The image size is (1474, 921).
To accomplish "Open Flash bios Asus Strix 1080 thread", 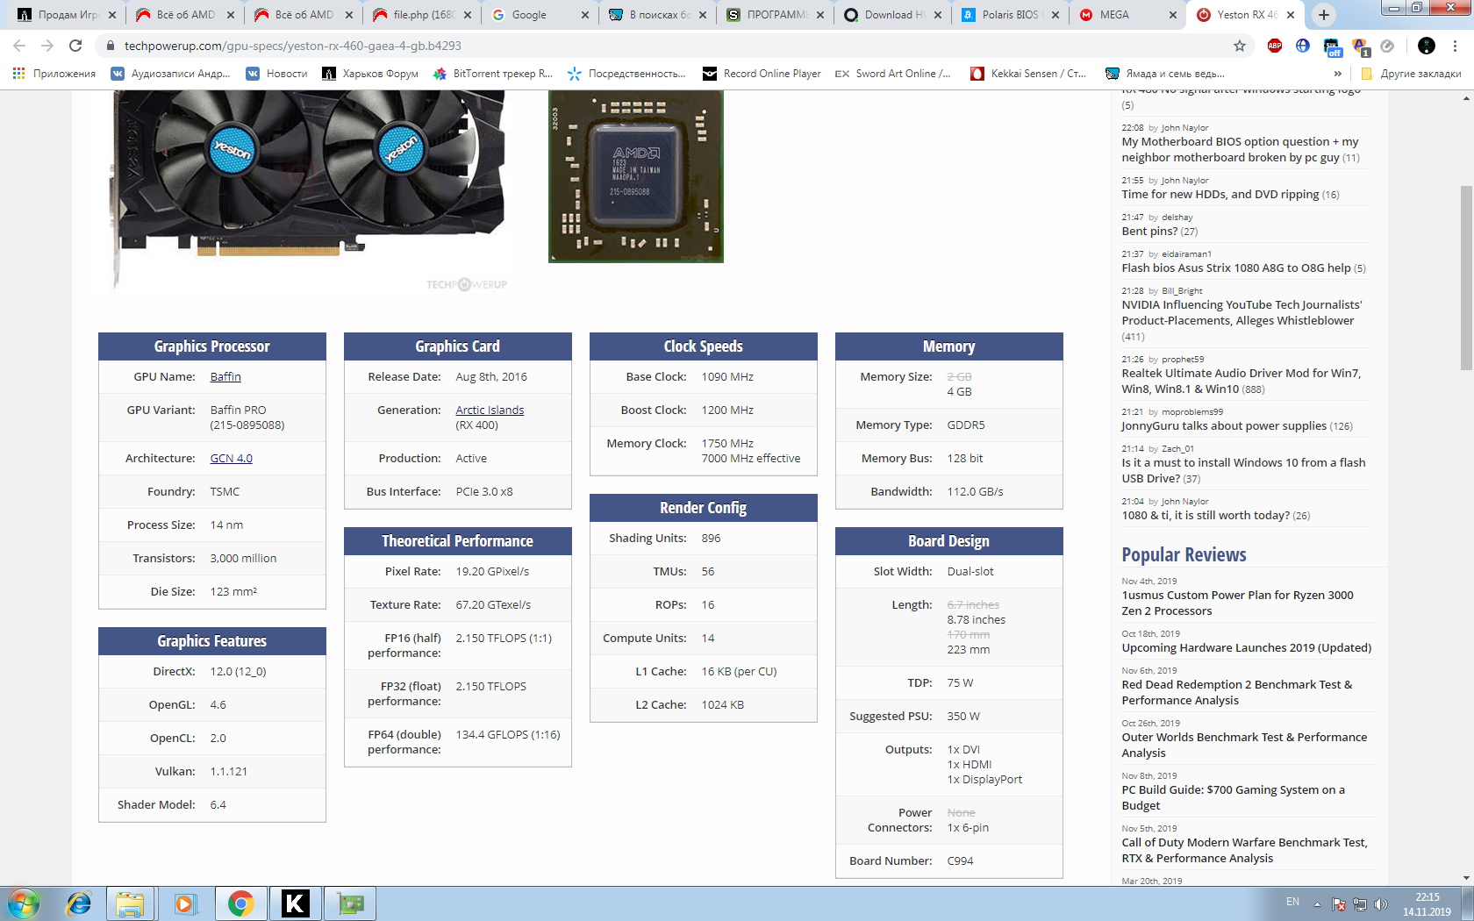I will [x=1235, y=268].
